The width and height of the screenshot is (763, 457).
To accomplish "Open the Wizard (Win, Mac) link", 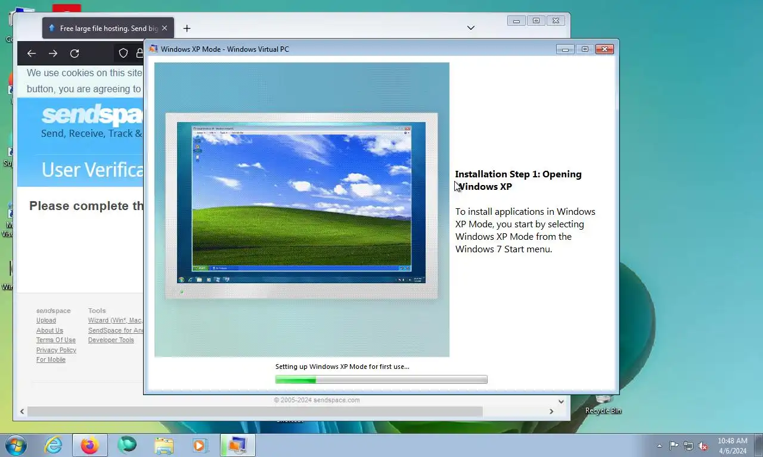I will (x=116, y=320).
